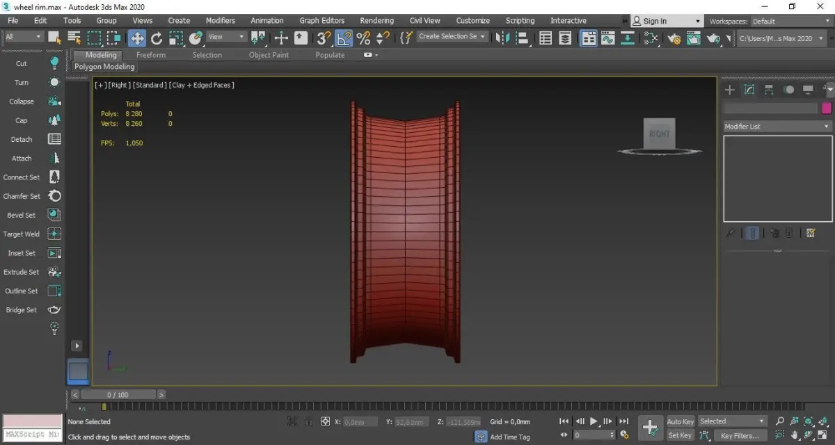The height and width of the screenshot is (445, 835).
Task: Click Configure Modifier Sets icon
Action: (811, 234)
